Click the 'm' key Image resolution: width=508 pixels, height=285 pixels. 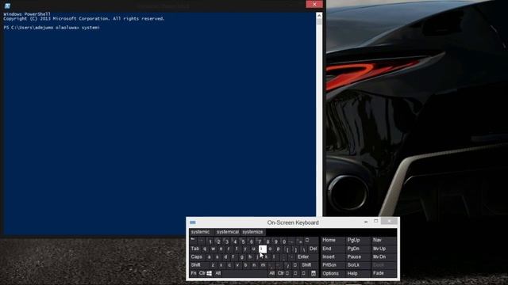coord(263,265)
